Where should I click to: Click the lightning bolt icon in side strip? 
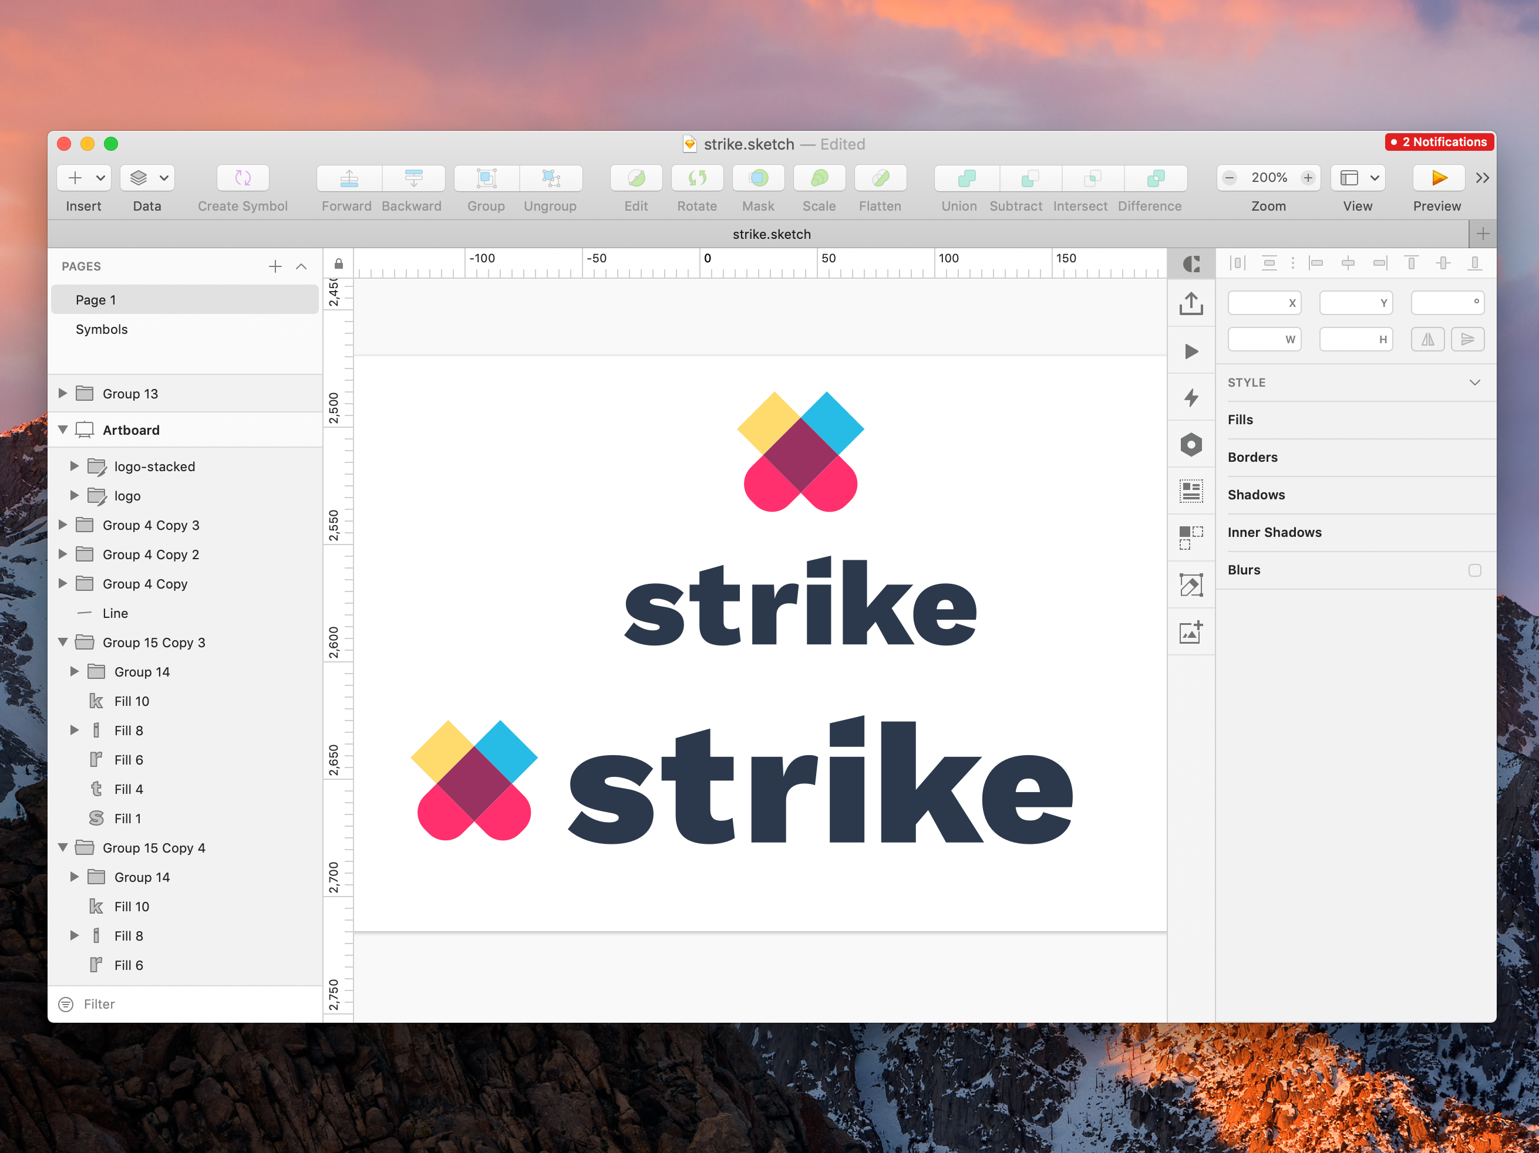point(1190,398)
